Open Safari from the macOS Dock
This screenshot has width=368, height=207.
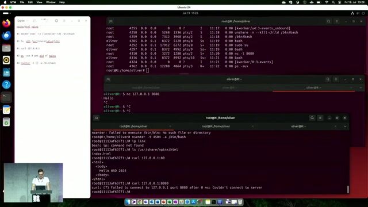click(x=187, y=202)
